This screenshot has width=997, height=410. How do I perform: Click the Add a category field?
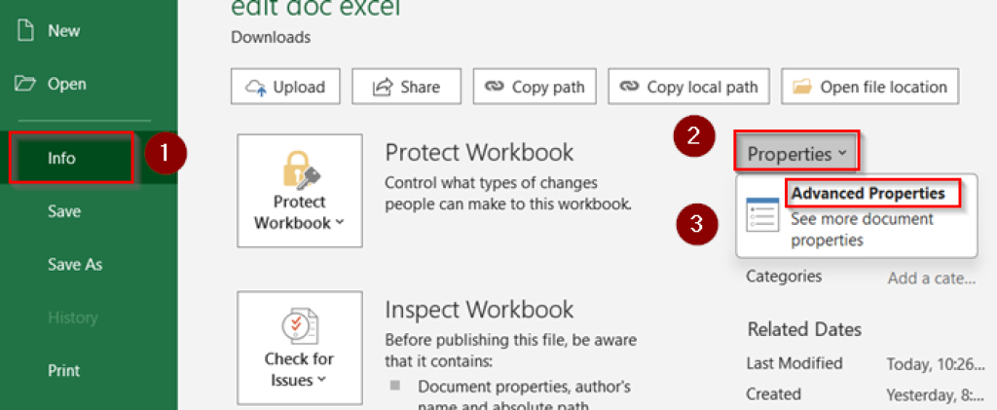point(930,279)
